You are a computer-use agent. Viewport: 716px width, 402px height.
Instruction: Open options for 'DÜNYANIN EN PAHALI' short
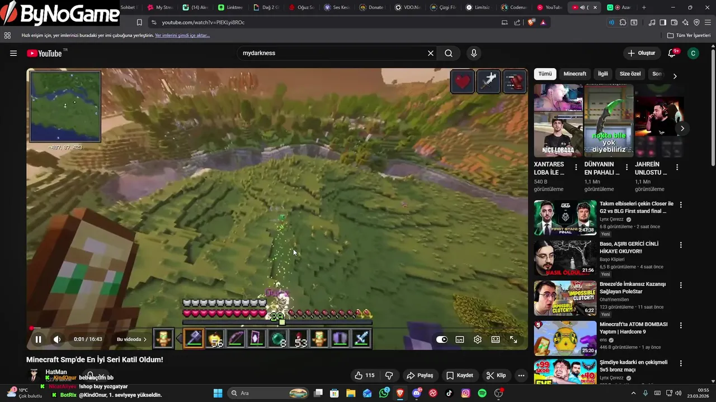coord(626,167)
